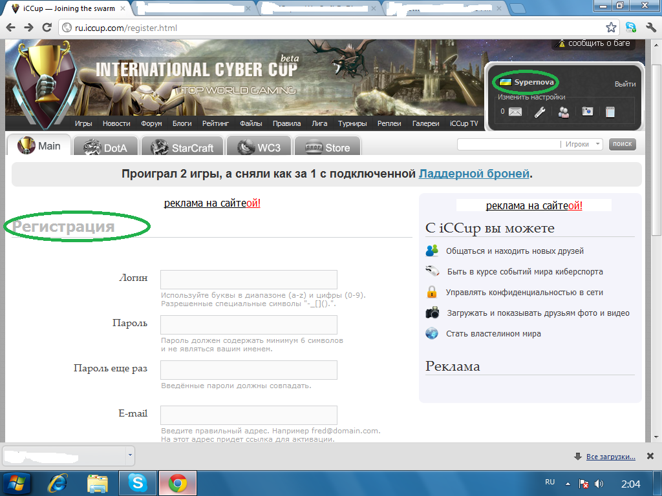This screenshot has width=662, height=496.
Task: Open the Файлы menu item
Action: point(251,123)
